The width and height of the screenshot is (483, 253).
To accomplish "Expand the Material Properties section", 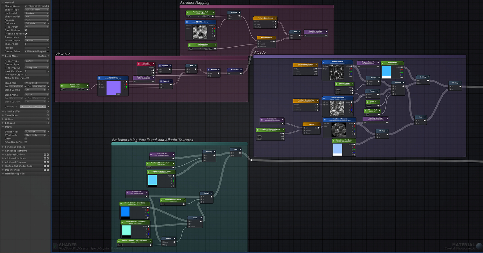I will [x=15, y=174].
